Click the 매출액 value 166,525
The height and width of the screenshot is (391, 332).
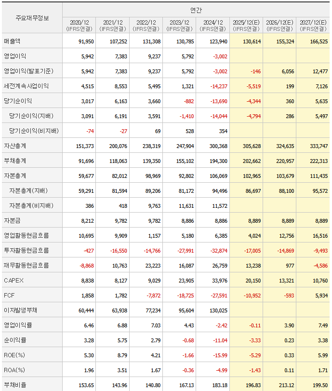pyautogui.click(x=319, y=41)
